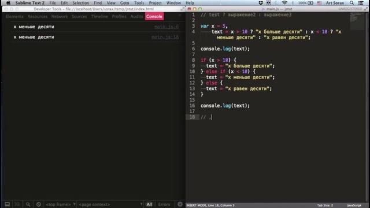Open the Goto menu
The width and height of the screenshot is (370, 208).
(x=125, y=3)
